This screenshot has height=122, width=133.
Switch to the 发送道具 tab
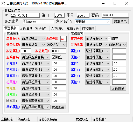pyautogui.click(x=26, y=29)
